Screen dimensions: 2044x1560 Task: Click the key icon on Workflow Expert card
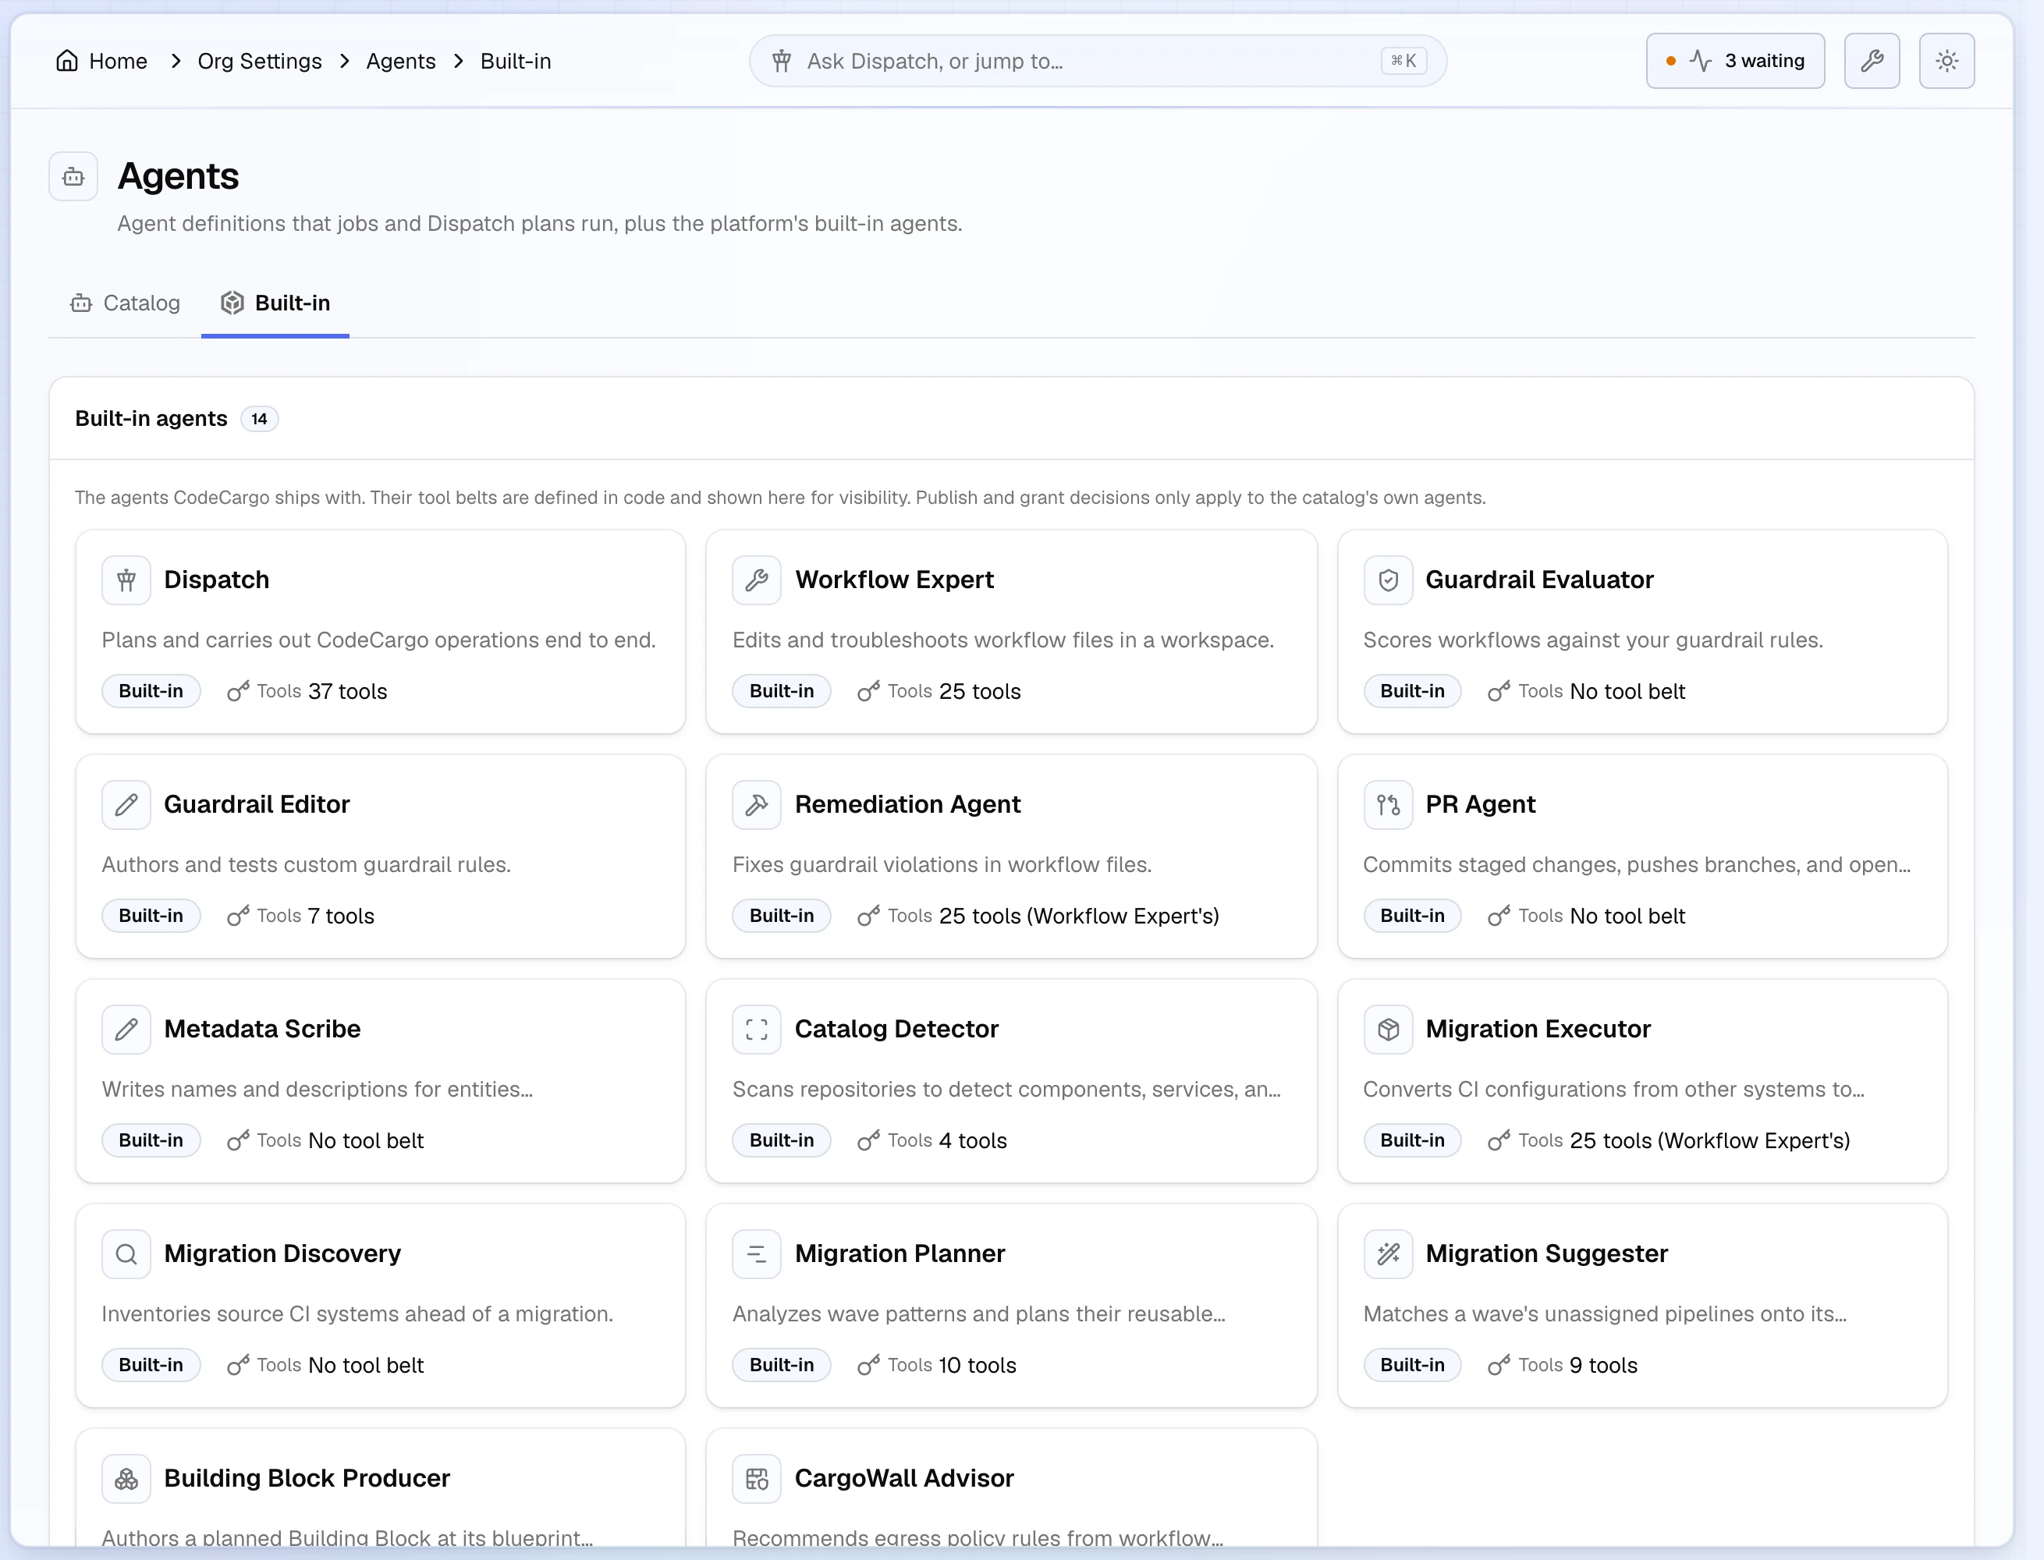[x=868, y=692]
